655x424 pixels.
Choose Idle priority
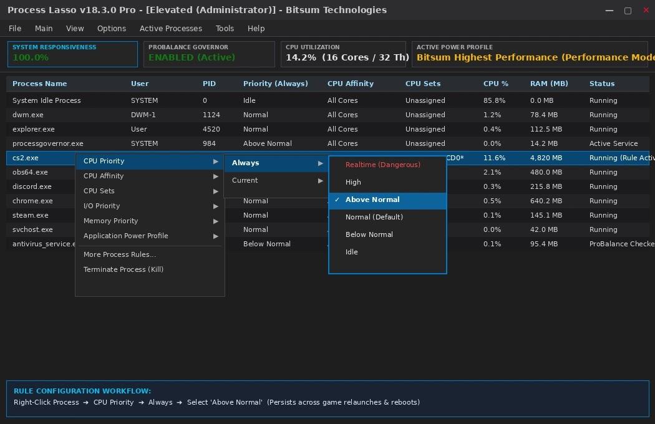coord(387,253)
